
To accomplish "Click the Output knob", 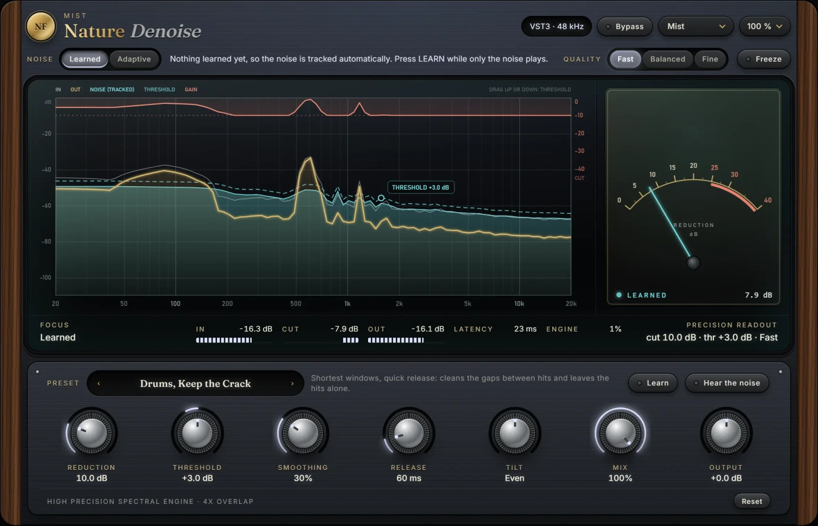I will [726, 434].
